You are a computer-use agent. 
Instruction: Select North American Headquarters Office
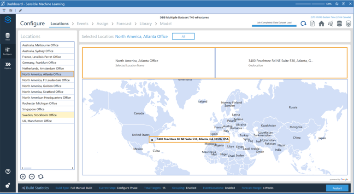(47, 97)
